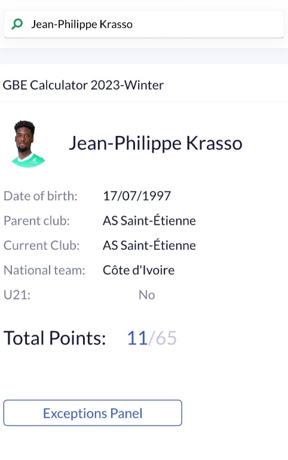Click the National team label

click(44, 270)
